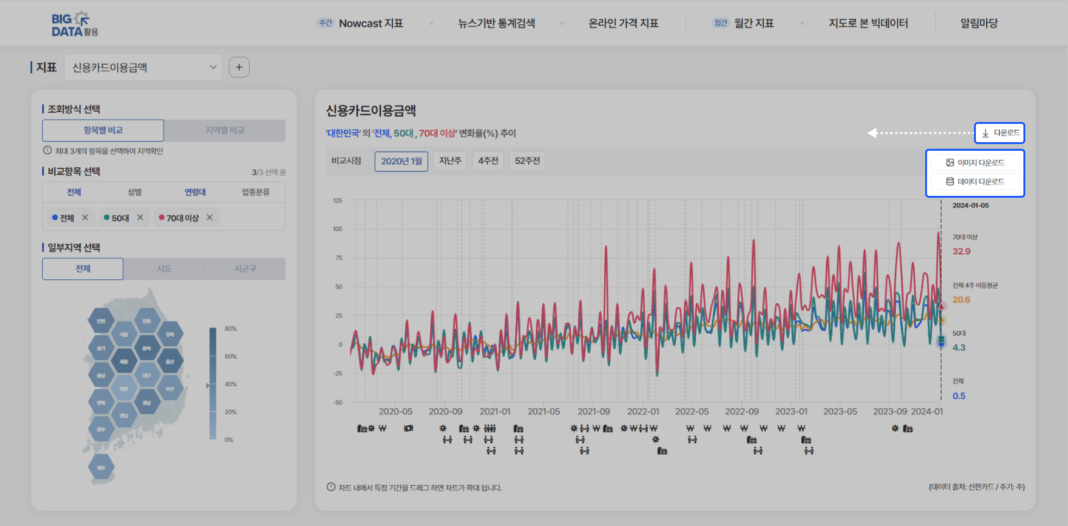Click the 전북 hexagon on the map
This screenshot has width=1068, height=526.
(101, 403)
